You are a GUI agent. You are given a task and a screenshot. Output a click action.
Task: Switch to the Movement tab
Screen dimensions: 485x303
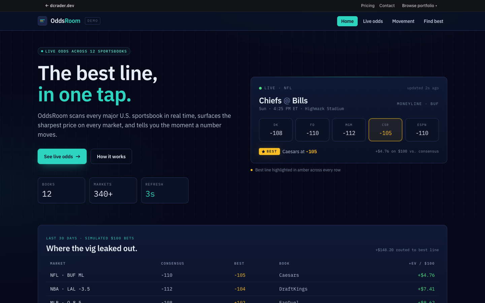pos(403,21)
